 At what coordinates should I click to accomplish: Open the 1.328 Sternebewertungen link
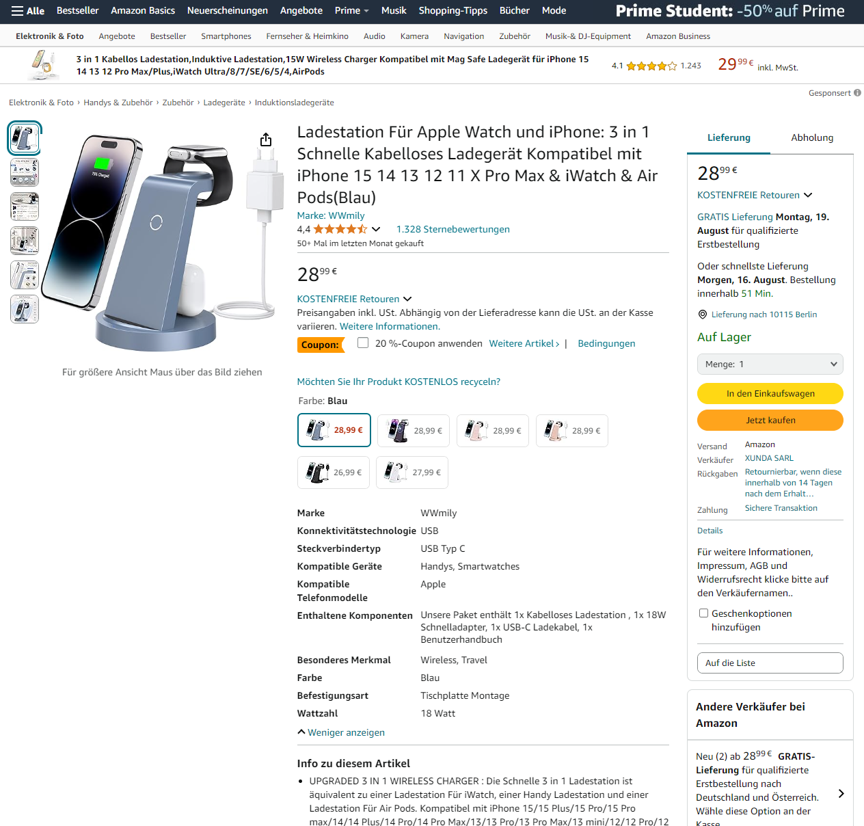(453, 229)
